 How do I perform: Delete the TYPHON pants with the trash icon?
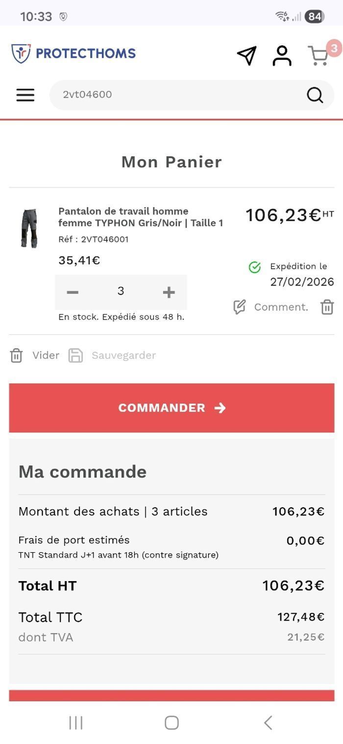[327, 307]
